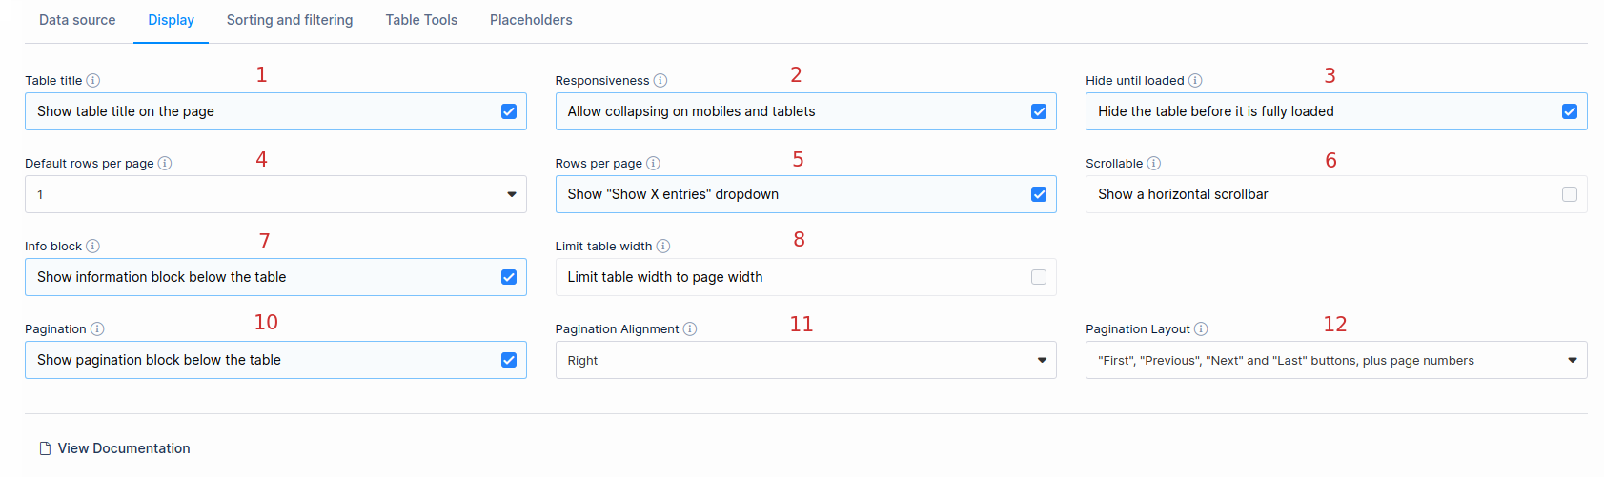Expand the Pagination Alignment dropdown set to Right
This screenshot has height=477, width=1604.
click(806, 360)
